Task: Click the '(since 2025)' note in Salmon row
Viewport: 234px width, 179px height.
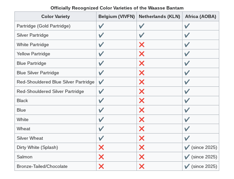Action: coord(204,157)
